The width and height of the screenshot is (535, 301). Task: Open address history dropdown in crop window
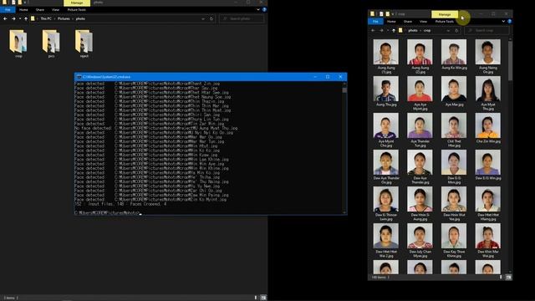click(448, 30)
